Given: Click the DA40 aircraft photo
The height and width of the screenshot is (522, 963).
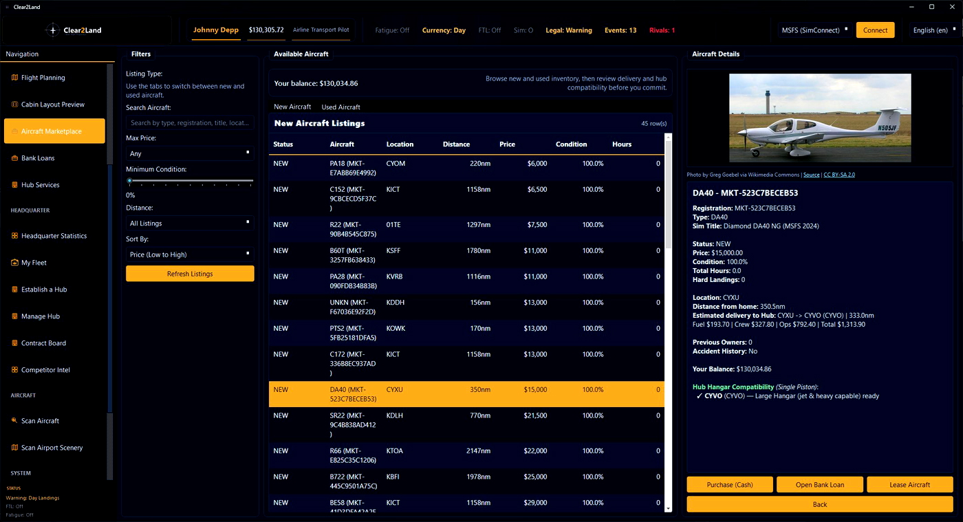Looking at the screenshot, I should click(820, 118).
